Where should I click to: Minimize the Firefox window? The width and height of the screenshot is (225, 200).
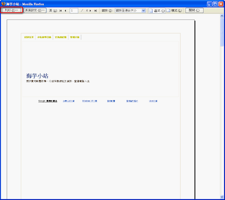click(x=210, y=4)
